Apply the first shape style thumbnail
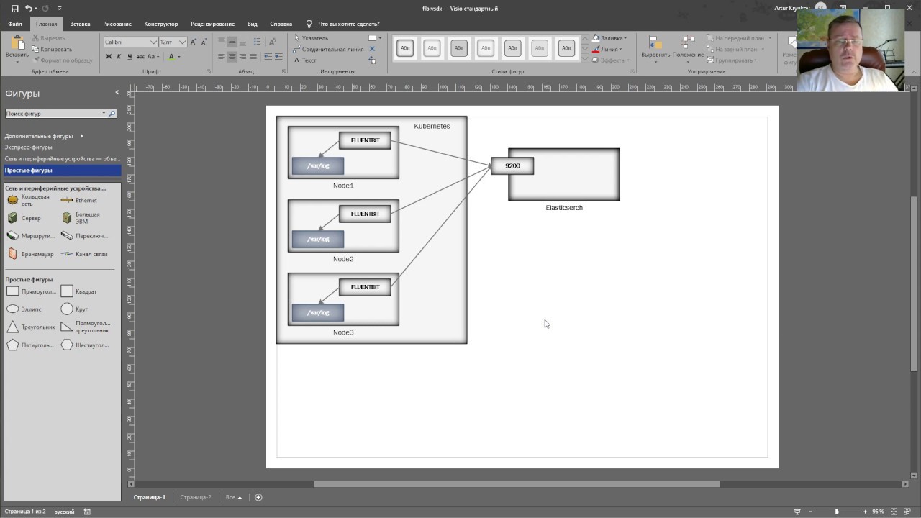Viewport: 921px width, 518px height. pyautogui.click(x=405, y=48)
